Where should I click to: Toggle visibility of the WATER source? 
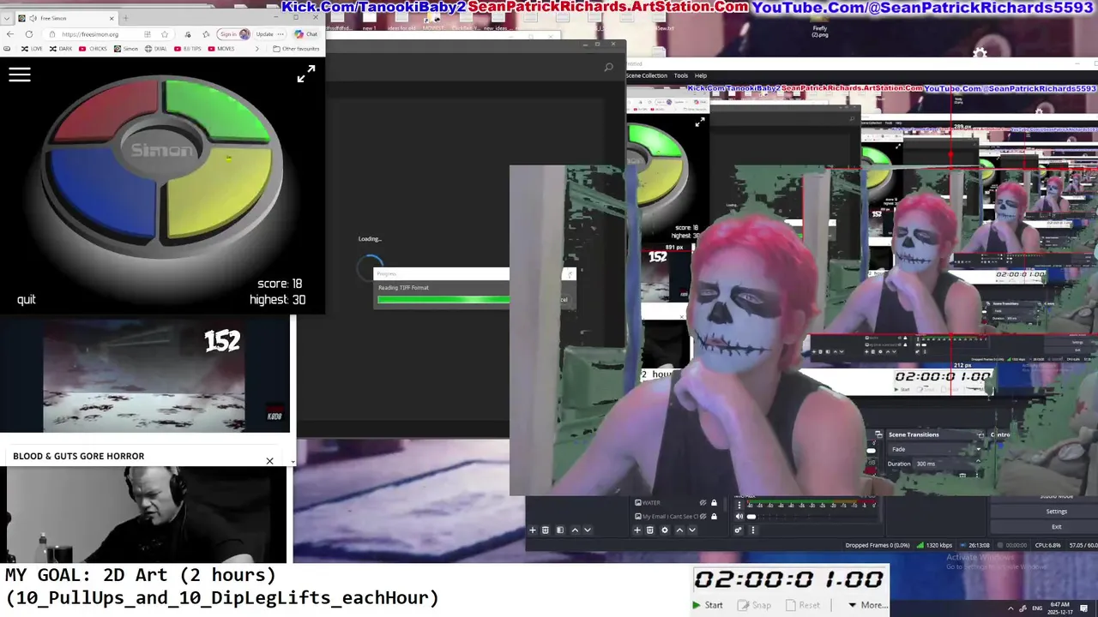click(x=703, y=503)
